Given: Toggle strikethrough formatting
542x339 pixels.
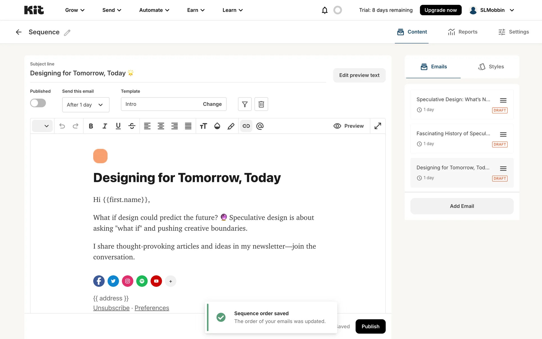Looking at the screenshot, I should (x=132, y=126).
